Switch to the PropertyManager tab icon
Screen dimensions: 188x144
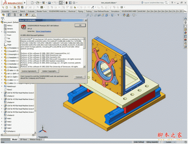tap(9, 15)
